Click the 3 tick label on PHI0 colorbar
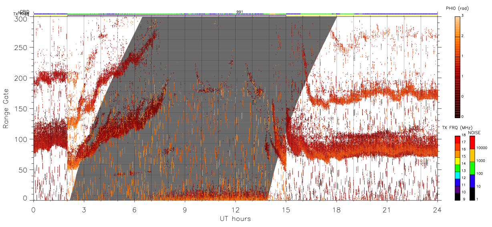 [x=463, y=16]
